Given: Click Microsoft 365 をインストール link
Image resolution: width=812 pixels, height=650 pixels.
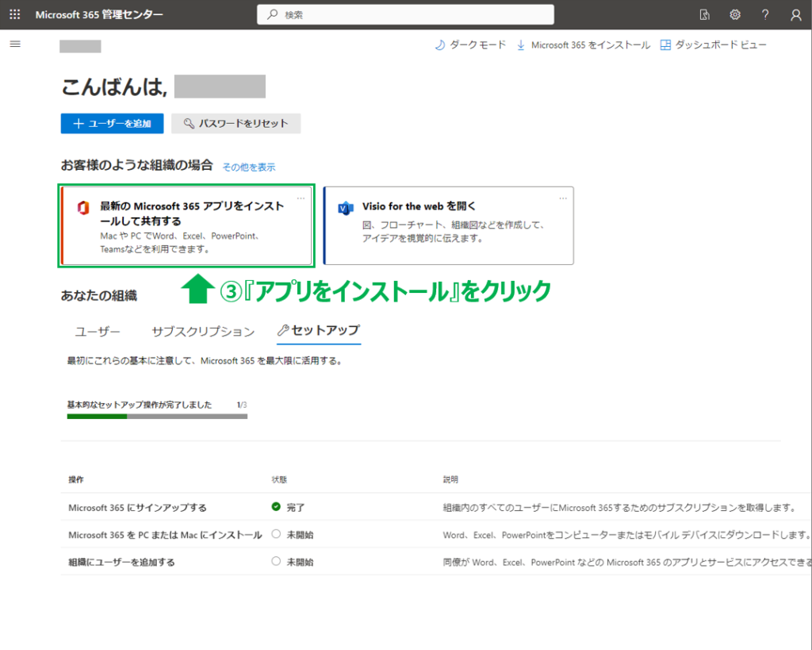Looking at the screenshot, I should point(583,45).
